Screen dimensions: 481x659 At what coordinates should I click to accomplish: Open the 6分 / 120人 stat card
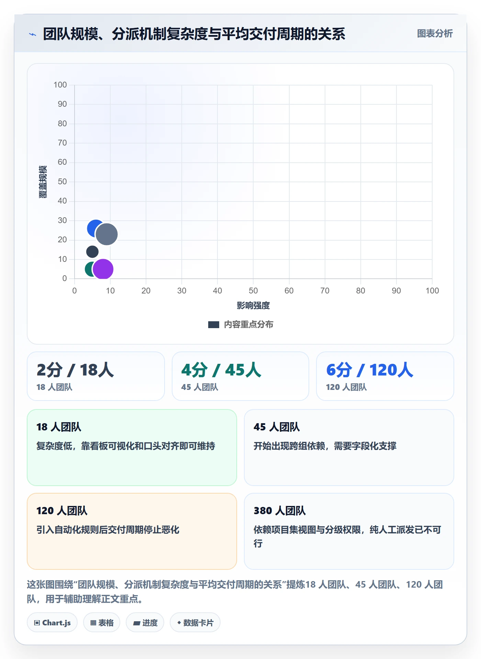[385, 376]
